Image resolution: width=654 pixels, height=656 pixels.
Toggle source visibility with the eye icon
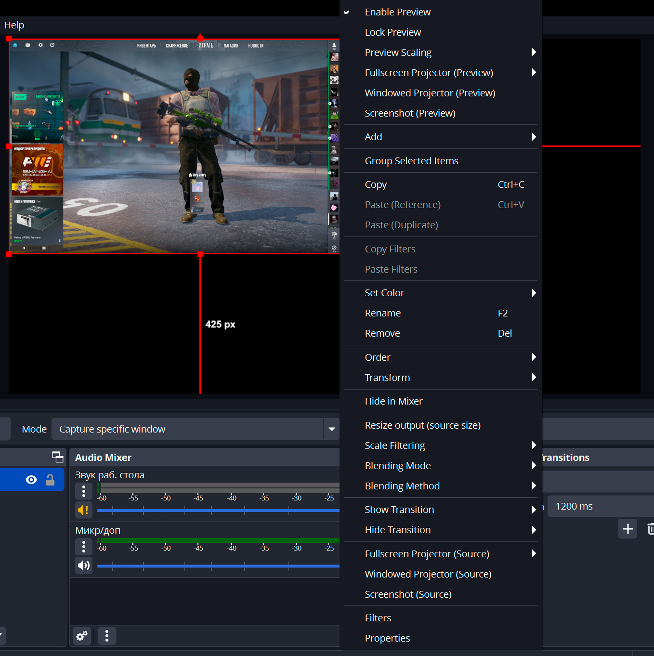(x=31, y=480)
